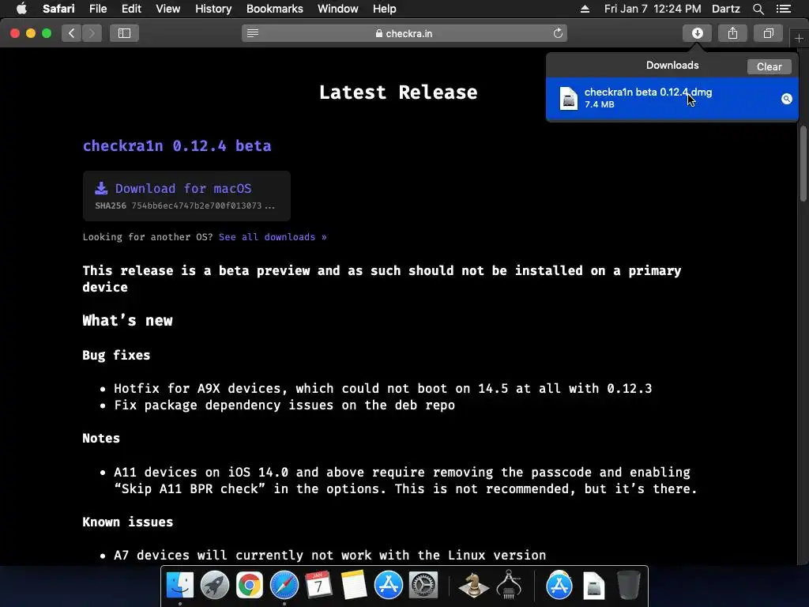The image size is (809, 607).
Task: Open a new tab with plus button
Action: 799,38
